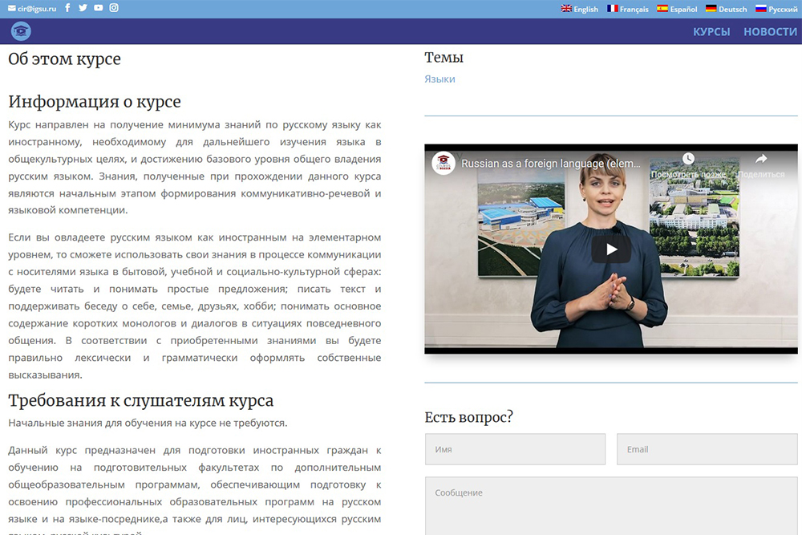
Task: Open the НОВОСТИ menu item
Action: point(770,32)
